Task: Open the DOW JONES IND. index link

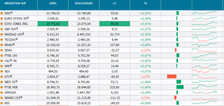Action: 16,24
